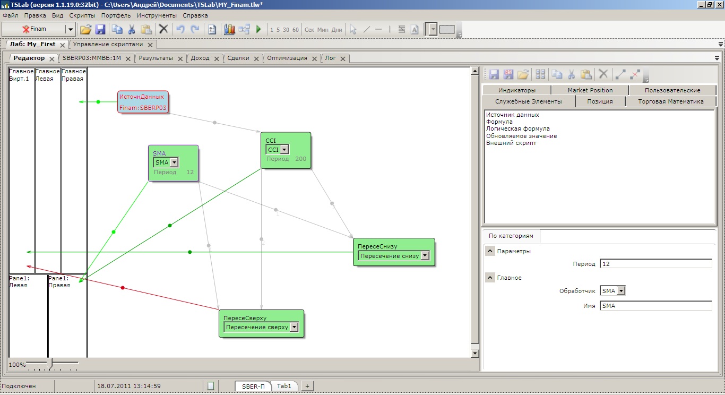The width and height of the screenshot is (725, 395).
Task: Click the Save As icon in editor toolbar
Action: pos(508,74)
